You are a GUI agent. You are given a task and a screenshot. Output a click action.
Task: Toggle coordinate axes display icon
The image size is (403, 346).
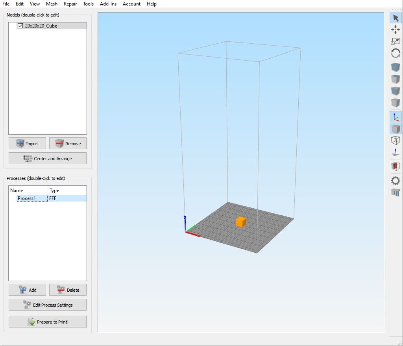(x=396, y=117)
